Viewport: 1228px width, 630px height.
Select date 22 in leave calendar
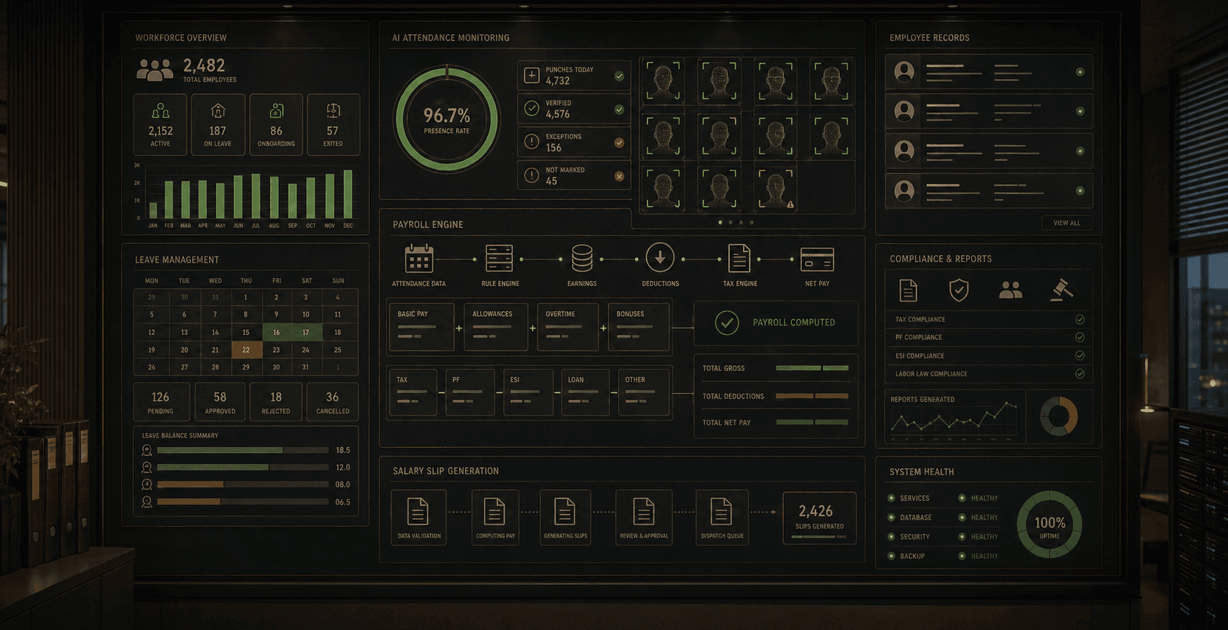click(x=246, y=350)
